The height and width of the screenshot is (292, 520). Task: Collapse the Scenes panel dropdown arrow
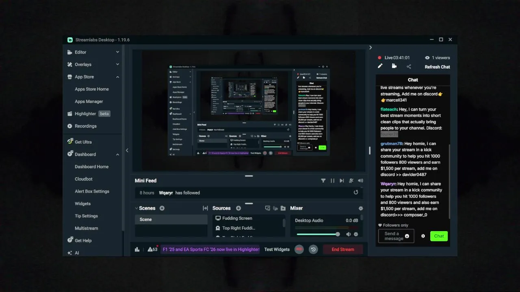136,208
